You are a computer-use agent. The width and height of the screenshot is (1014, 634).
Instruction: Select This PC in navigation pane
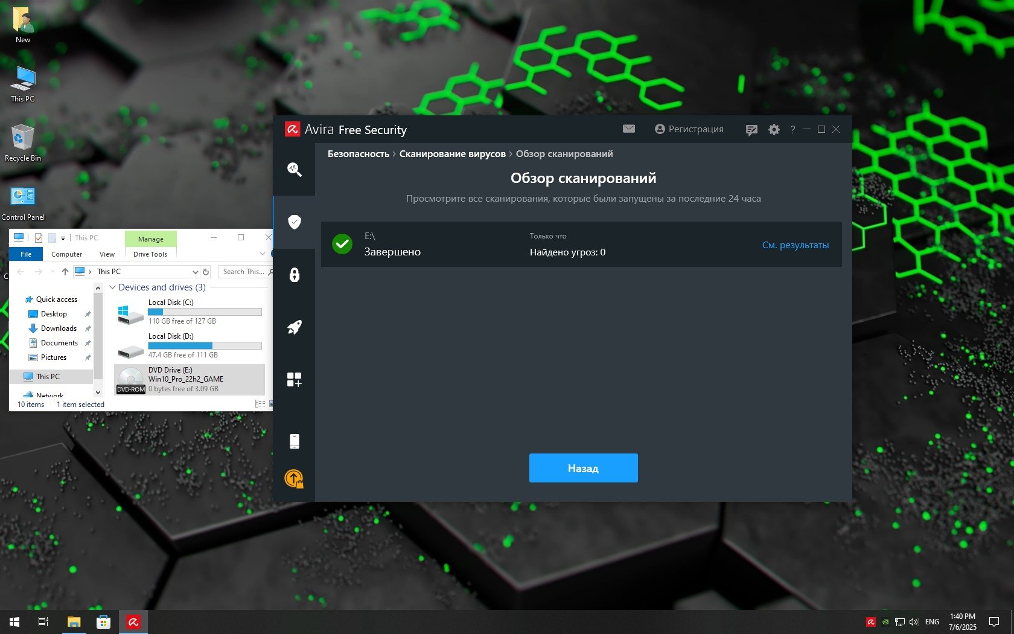[51, 377]
